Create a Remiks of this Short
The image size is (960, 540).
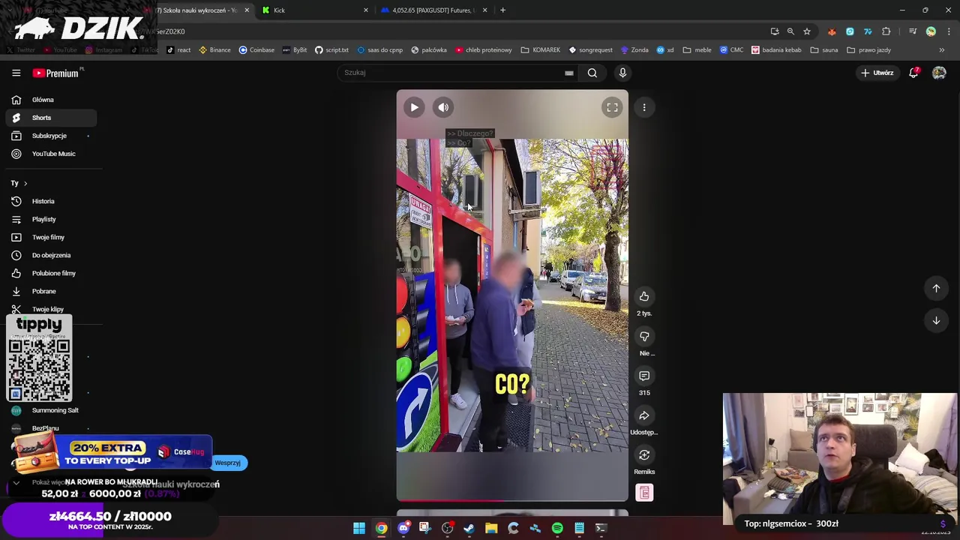644,455
